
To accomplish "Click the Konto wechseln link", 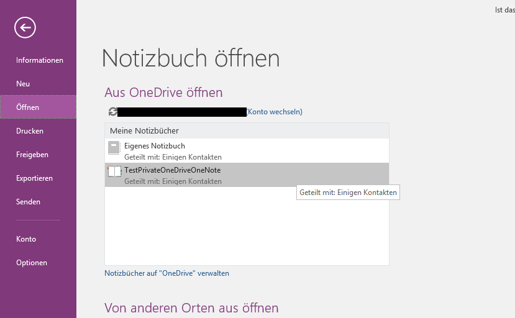I will 275,112.
